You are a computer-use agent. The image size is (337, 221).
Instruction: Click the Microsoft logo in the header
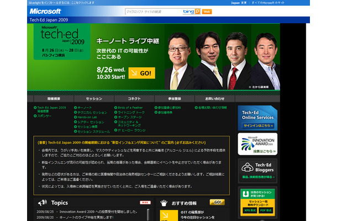pos(45,11)
